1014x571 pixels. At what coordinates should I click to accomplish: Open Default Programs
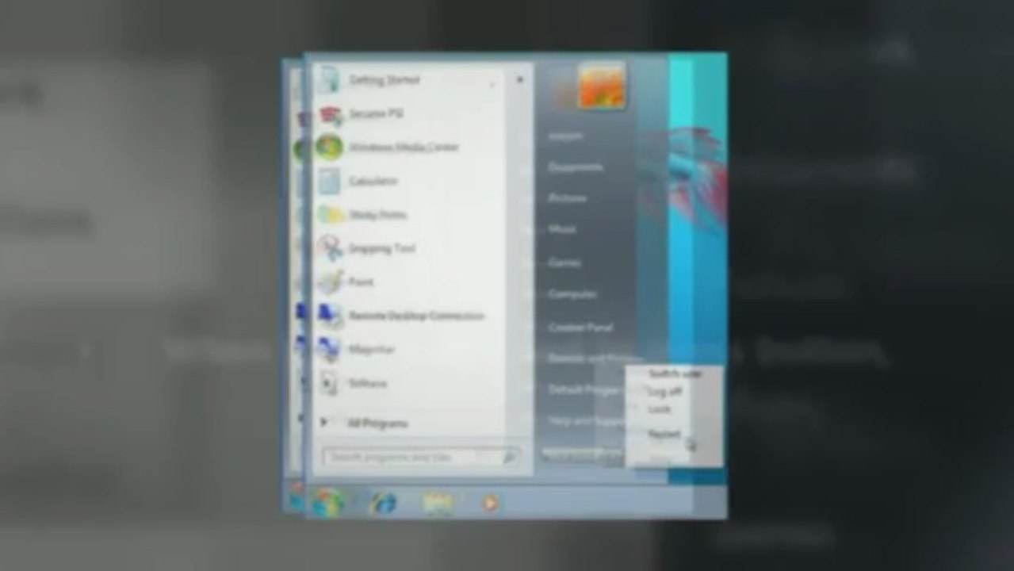[585, 390]
